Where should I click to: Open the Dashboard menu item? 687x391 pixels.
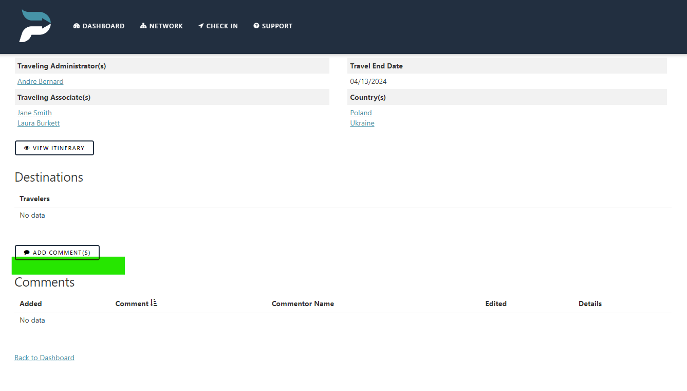click(x=99, y=26)
